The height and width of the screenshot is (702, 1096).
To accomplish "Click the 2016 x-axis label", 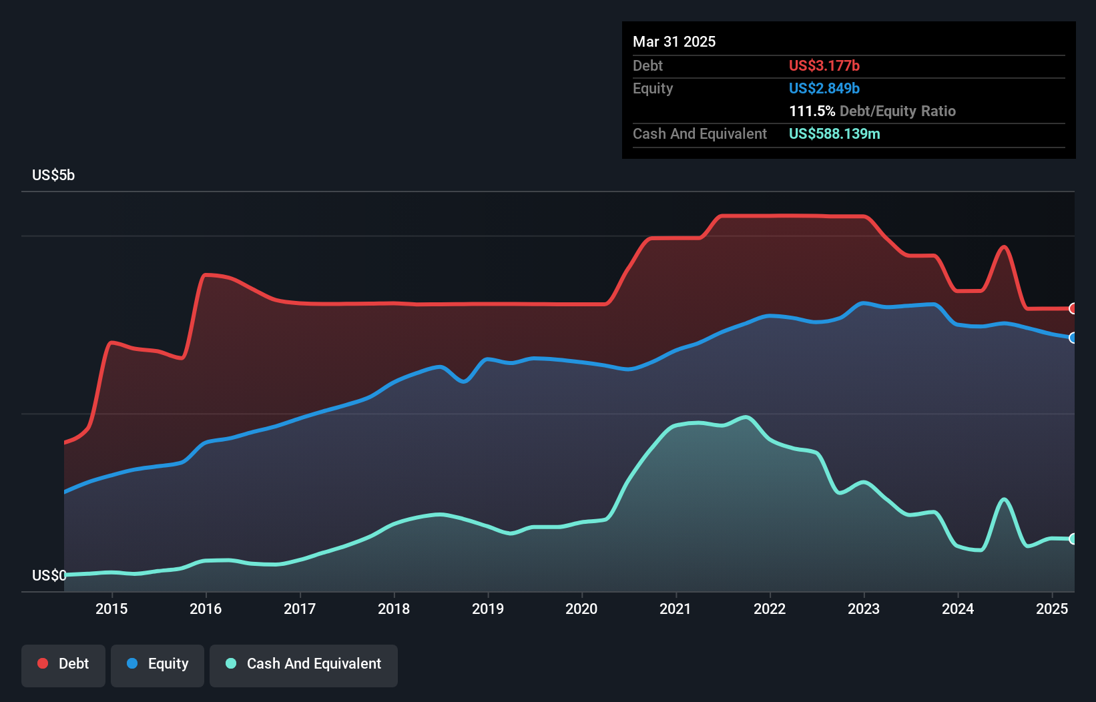I will coord(206,609).
